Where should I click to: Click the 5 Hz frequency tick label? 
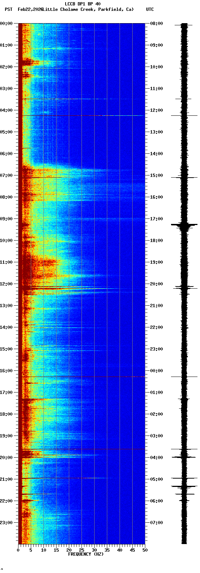coord(31,550)
